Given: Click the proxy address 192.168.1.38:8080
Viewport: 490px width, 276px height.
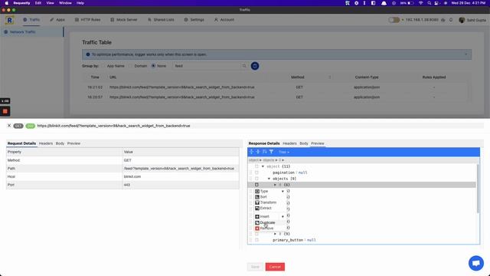Looking at the screenshot, I should click(422, 20).
